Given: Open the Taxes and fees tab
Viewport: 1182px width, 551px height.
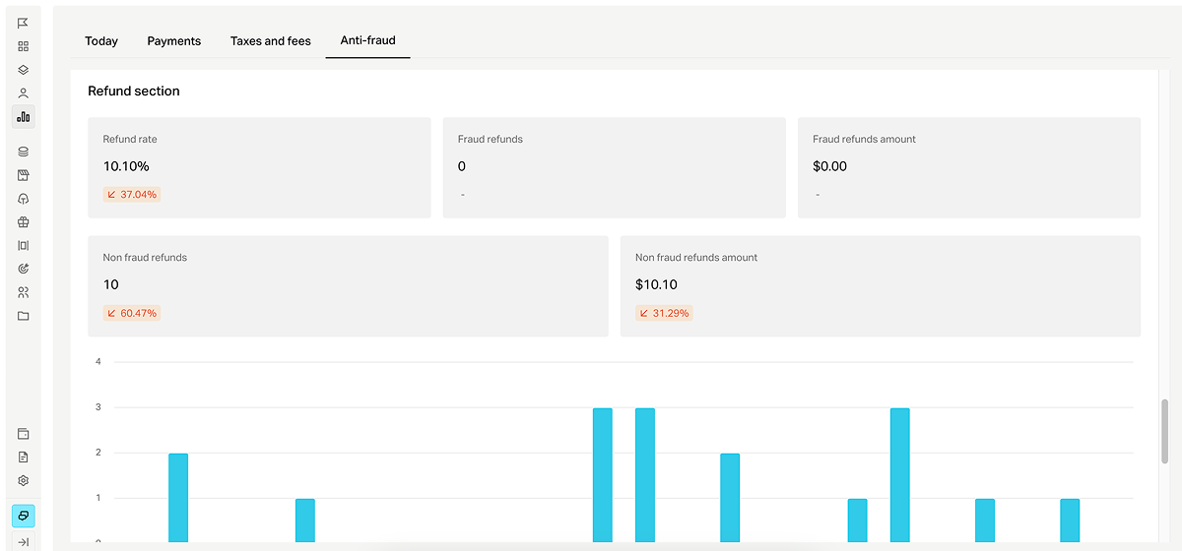Looking at the screenshot, I should click(271, 41).
